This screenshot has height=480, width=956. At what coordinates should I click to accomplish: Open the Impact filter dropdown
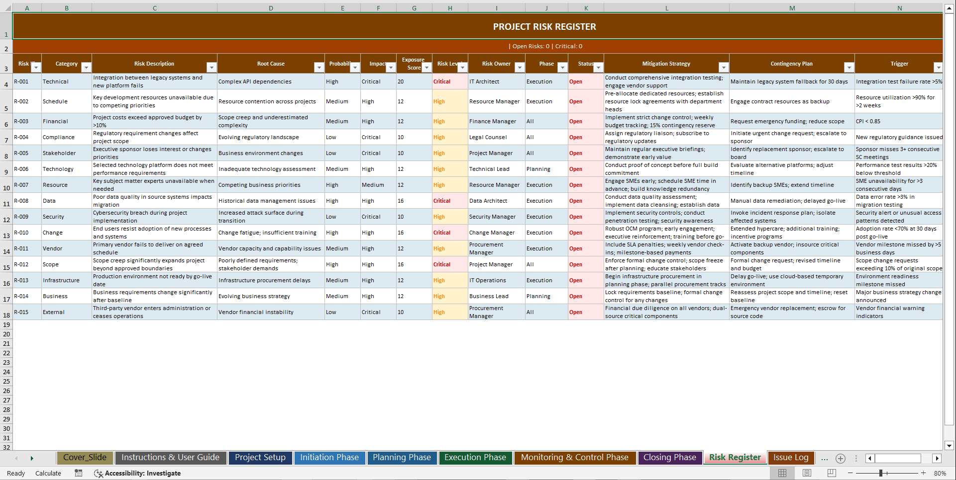pyautogui.click(x=391, y=68)
